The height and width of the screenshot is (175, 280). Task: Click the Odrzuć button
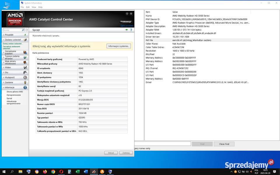[x=111, y=153]
